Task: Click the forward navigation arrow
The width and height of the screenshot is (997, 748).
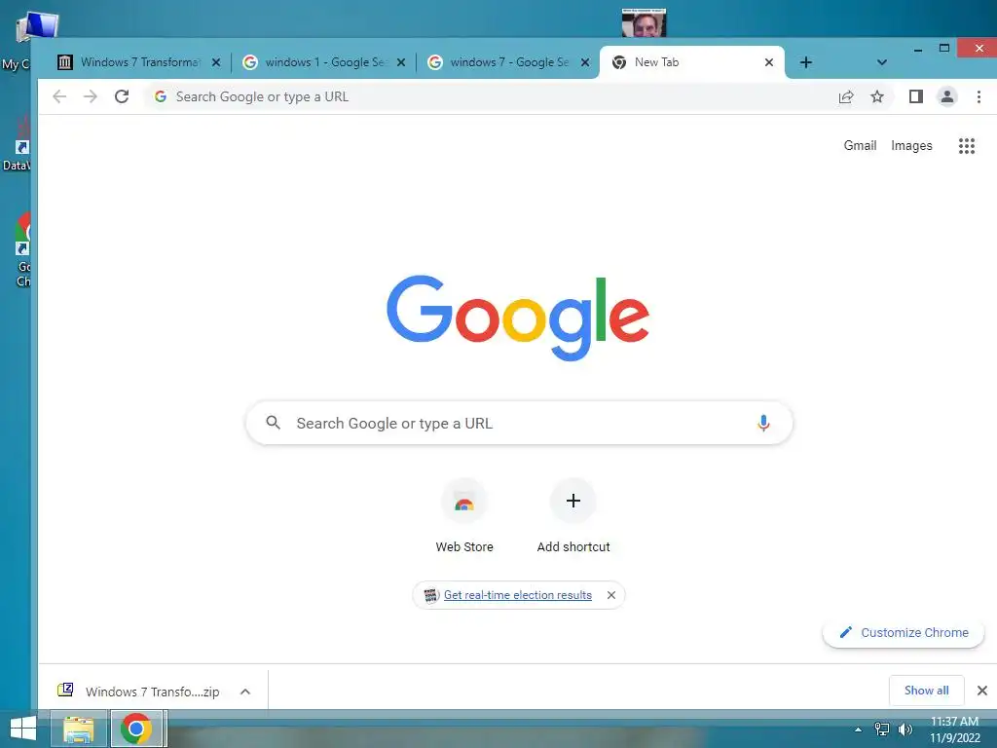Action: (91, 96)
